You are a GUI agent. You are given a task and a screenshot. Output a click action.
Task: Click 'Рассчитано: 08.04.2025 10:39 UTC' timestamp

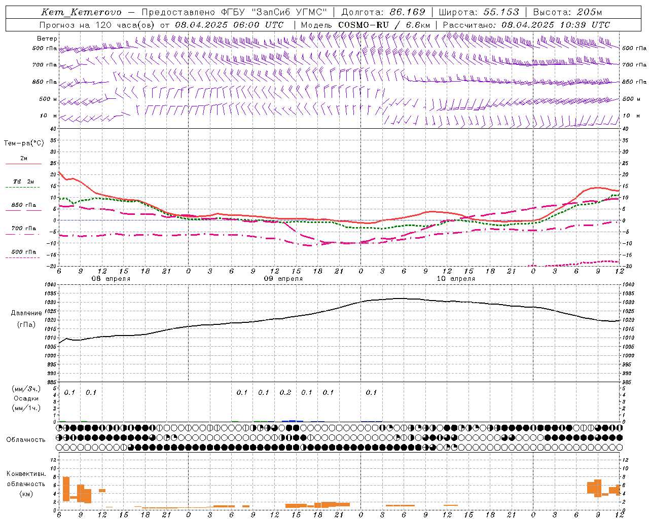[x=526, y=25]
